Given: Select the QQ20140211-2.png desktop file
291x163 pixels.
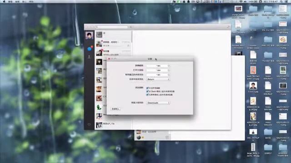Looking at the screenshot, I should [283, 89].
